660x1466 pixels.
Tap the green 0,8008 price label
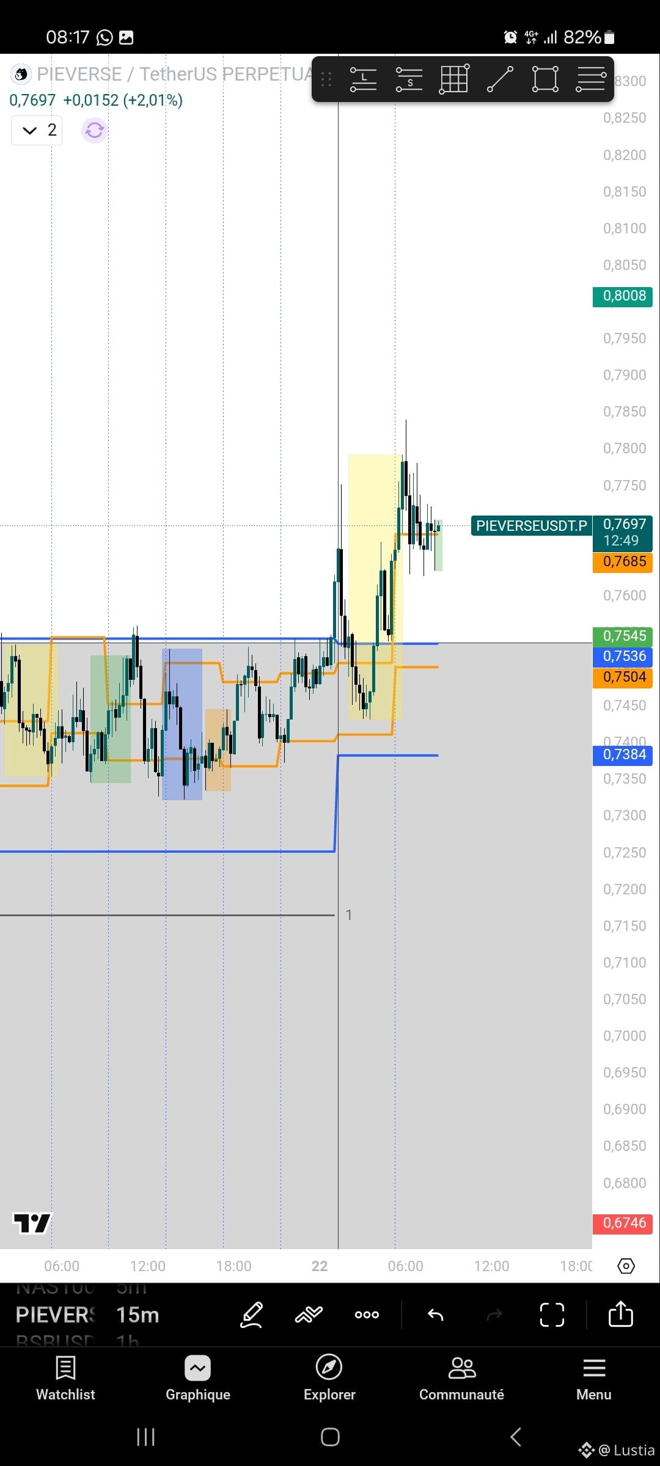[x=623, y=296]
